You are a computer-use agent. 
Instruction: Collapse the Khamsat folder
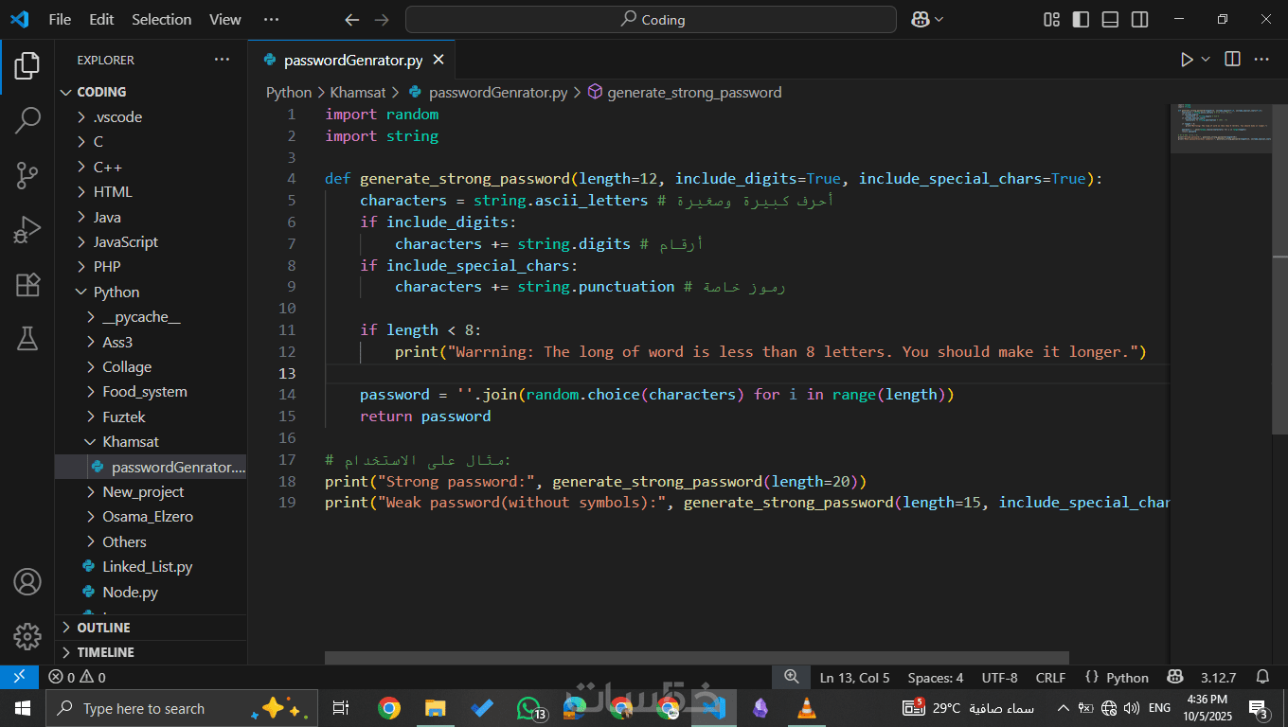click(x=130, y=442)
